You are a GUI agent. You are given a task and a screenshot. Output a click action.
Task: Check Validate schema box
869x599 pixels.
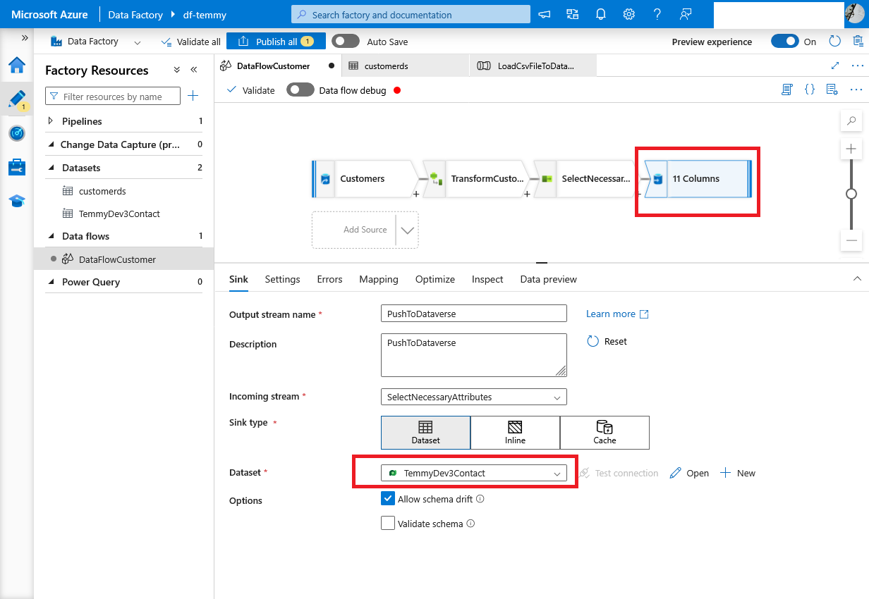(388, 524)
